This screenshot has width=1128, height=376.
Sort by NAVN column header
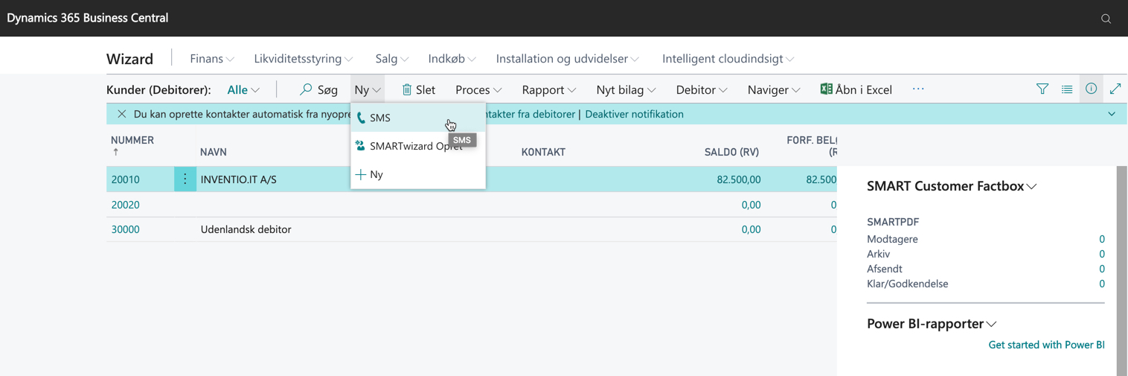coord(214,152)
